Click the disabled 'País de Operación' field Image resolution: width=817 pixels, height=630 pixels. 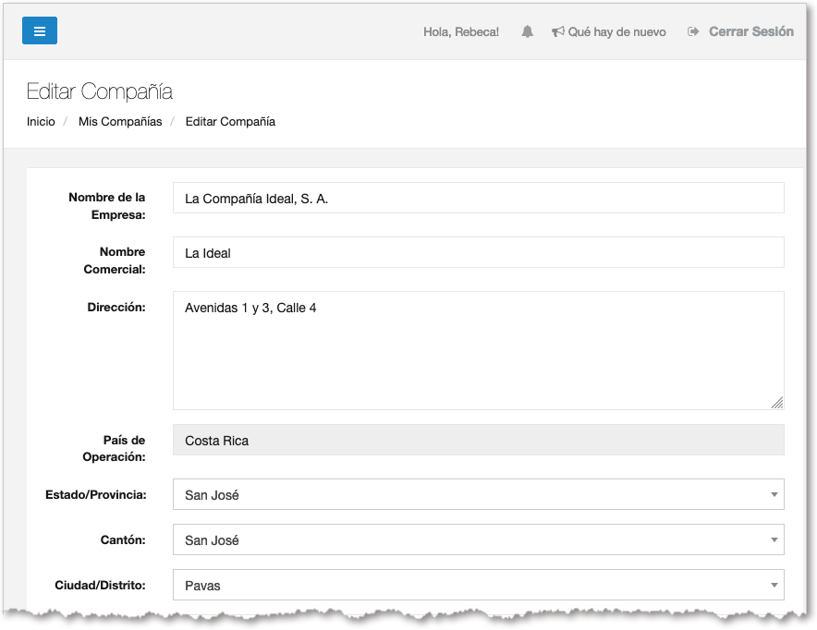coord(479,440)
